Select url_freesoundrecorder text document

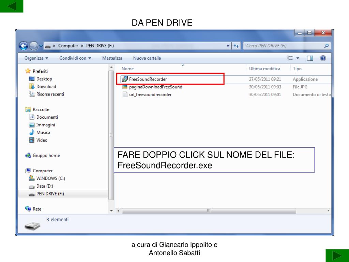pyautogui.click(x=150, y=94)
